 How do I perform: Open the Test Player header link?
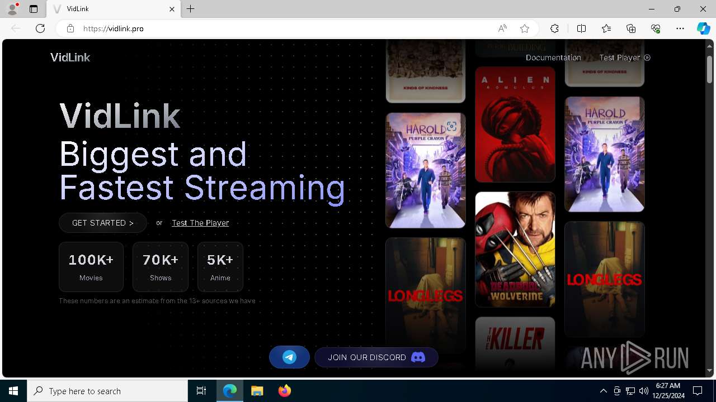click(624, 58)
